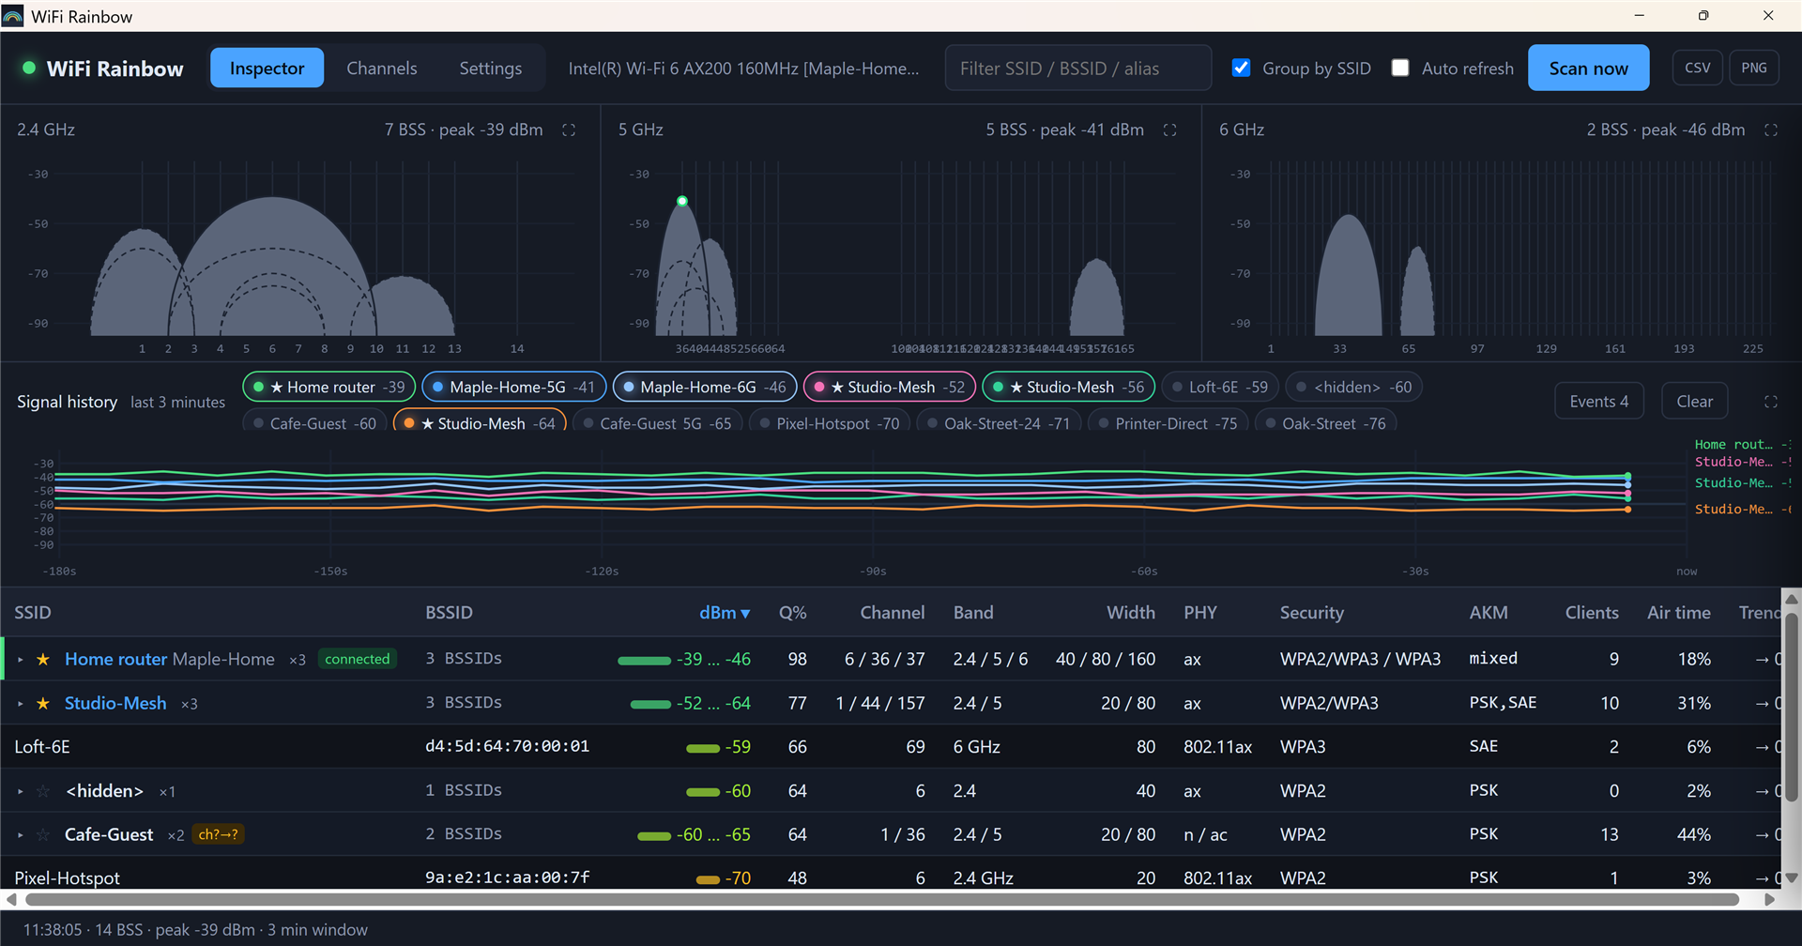
Task: Toggle Home router -39 history chip
Action: click(329, 387)
